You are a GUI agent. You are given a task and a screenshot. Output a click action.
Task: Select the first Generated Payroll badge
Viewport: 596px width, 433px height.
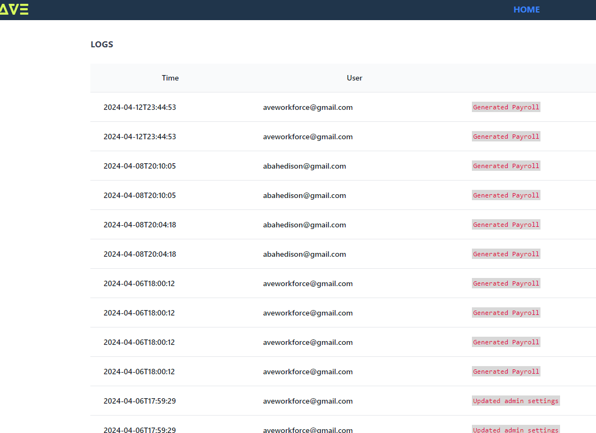tap(506, 107)
